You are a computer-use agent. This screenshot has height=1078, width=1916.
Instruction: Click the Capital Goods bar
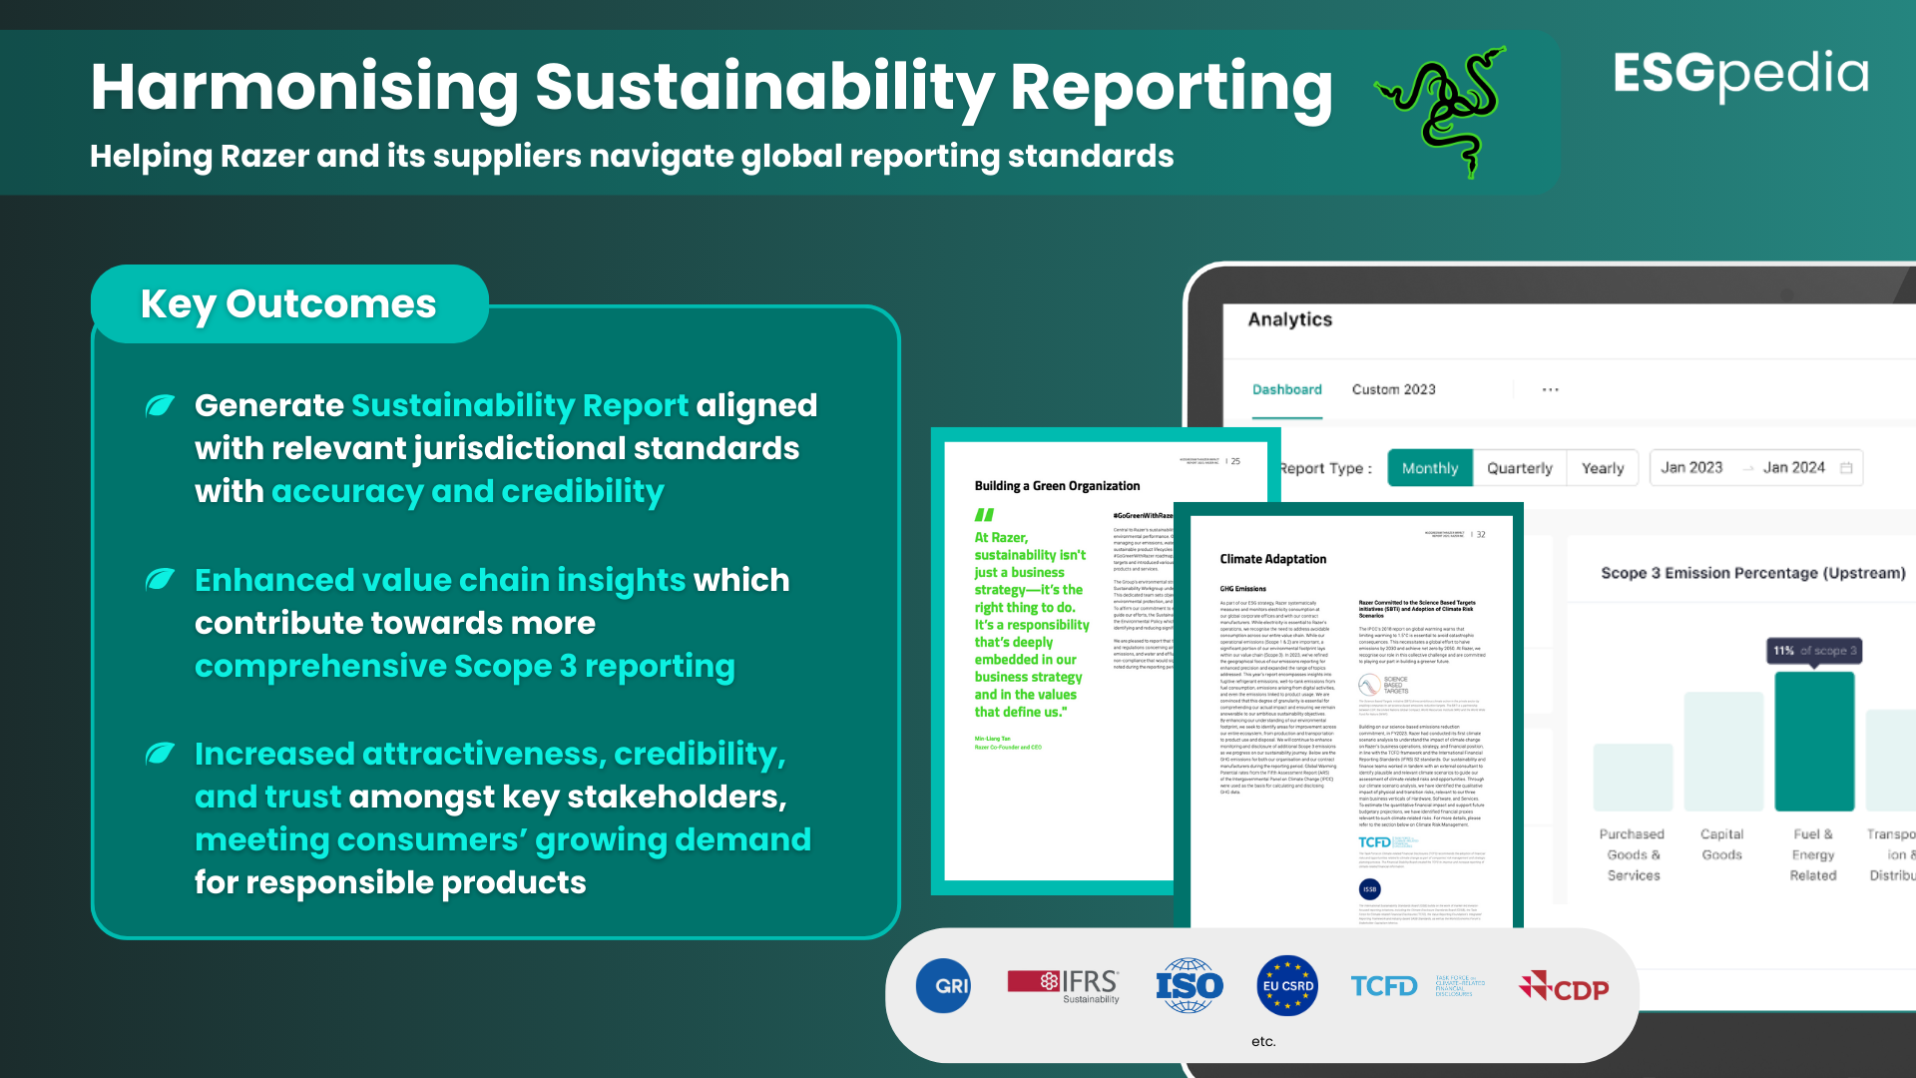coord(1723,751)
